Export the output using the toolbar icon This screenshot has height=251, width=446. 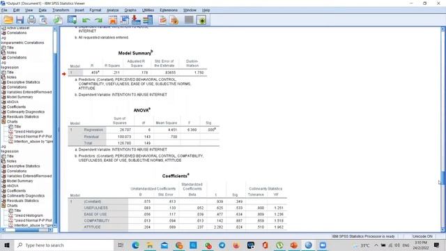point(58,20)
